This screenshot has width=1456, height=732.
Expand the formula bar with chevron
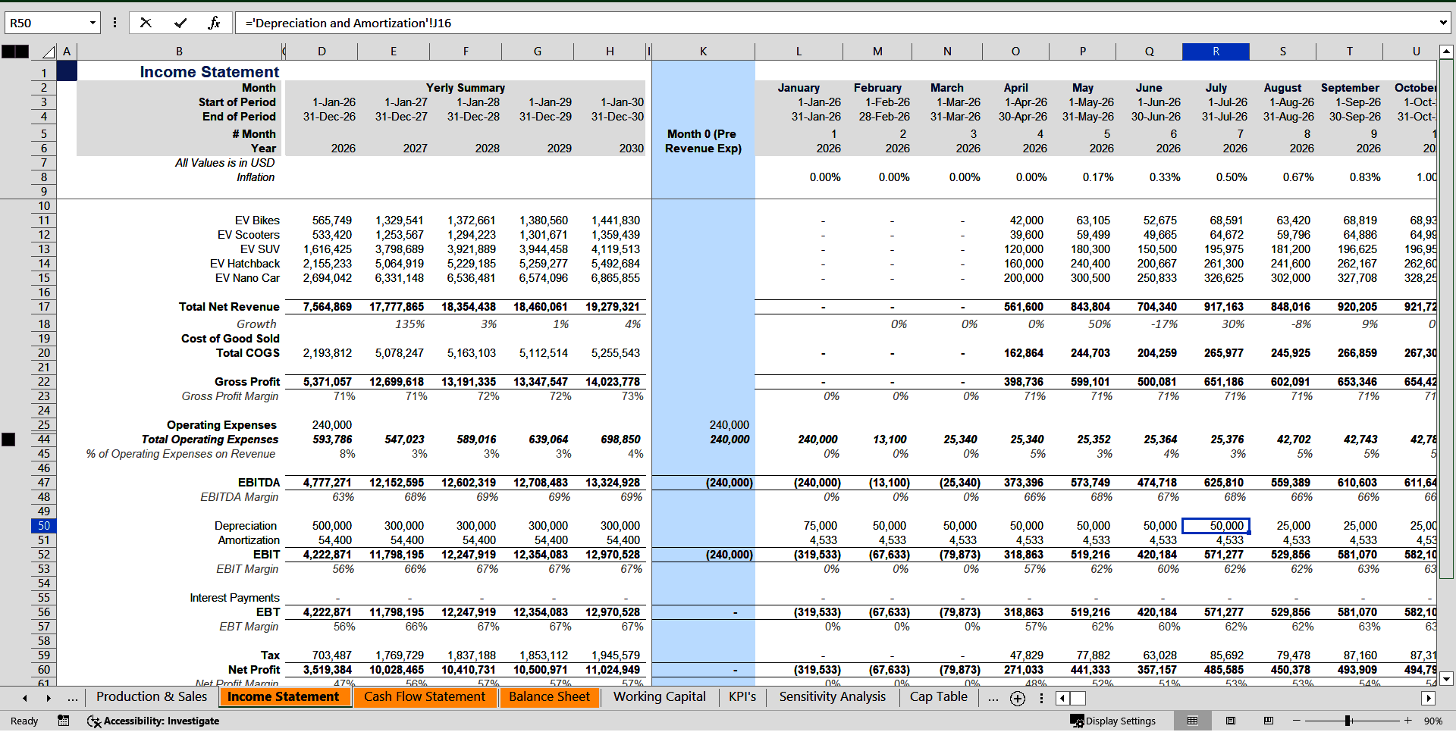[x=1443, y=23]
